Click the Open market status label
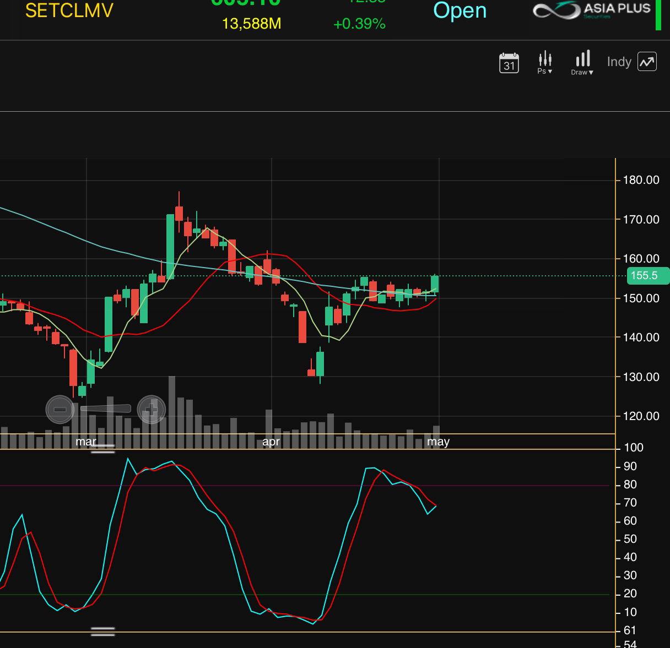 coord(460,10)
